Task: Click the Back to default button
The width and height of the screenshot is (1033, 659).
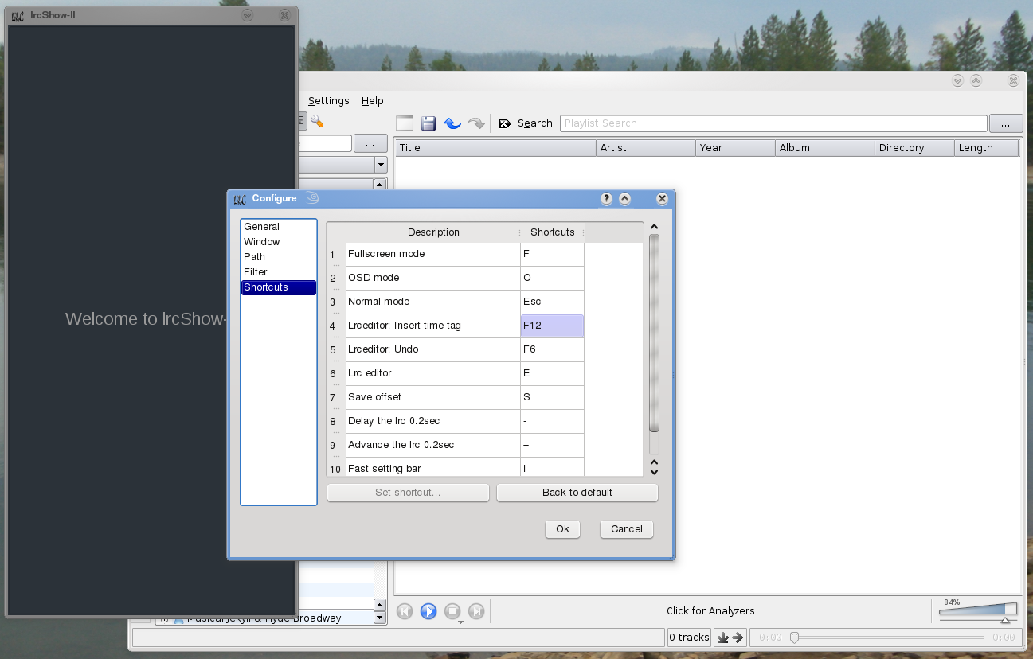Action: click(x=577, y=493)
